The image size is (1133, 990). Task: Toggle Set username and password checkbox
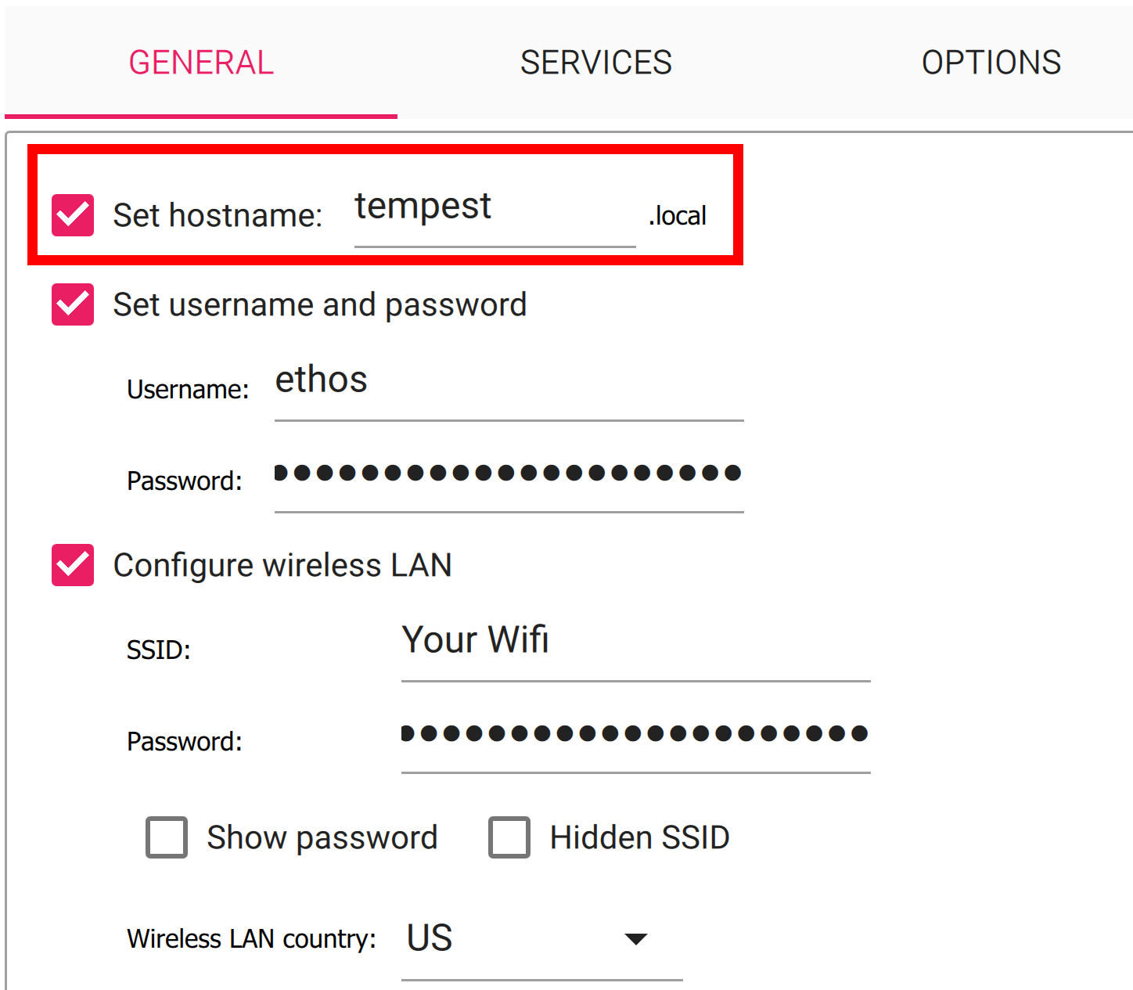pos(73,304)
